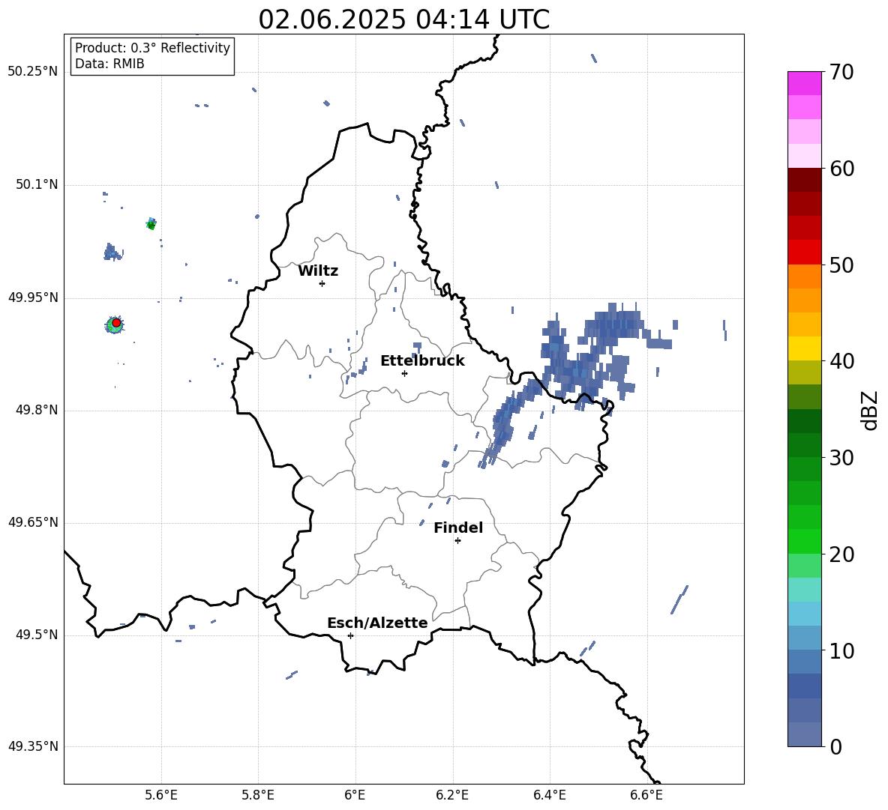
Task: Click the green radar echo near 50.05°N
Action: (151, 224)
